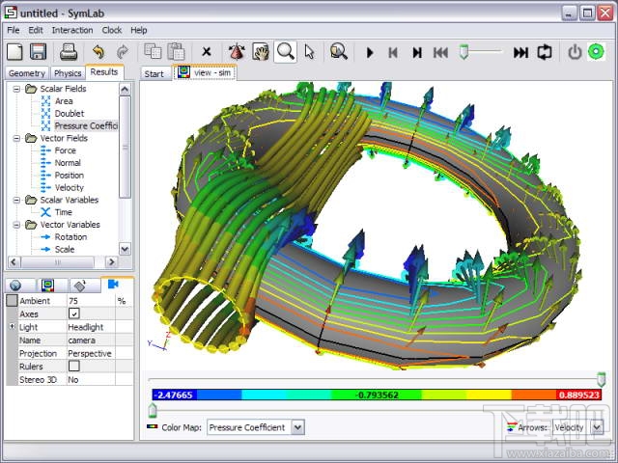Undo the last action via toolbar
This screenshot has width=618, height=463.
(98, 52)
